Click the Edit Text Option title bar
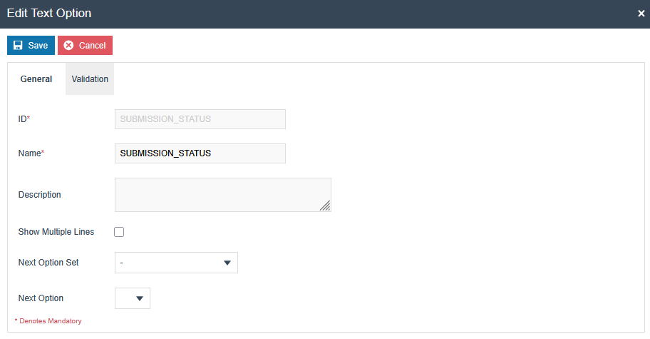Viewport: 650px width, 339px height. point(285,14)
